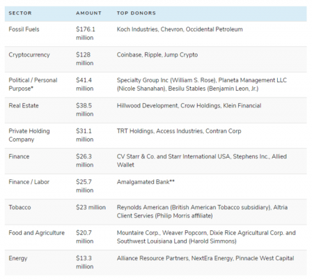
Task: Click the AMOUNT column header
Action: (x=88, y=13)
